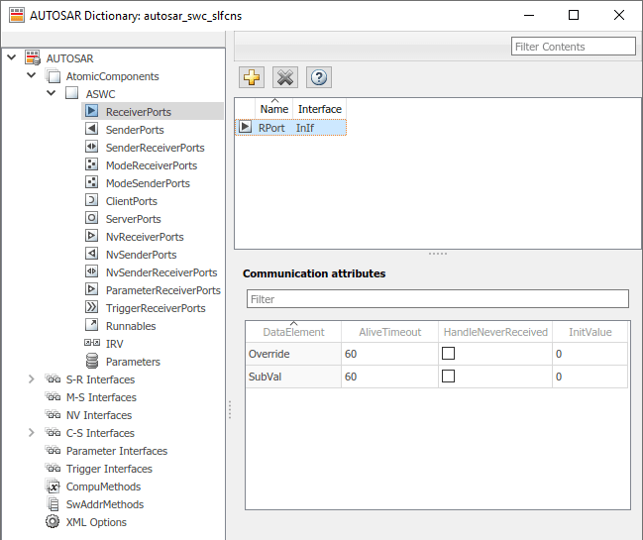Toggle HandleNeverReceived checkbox for SubVal
This screenshot has width=643, height=540.
pos(448,376)
